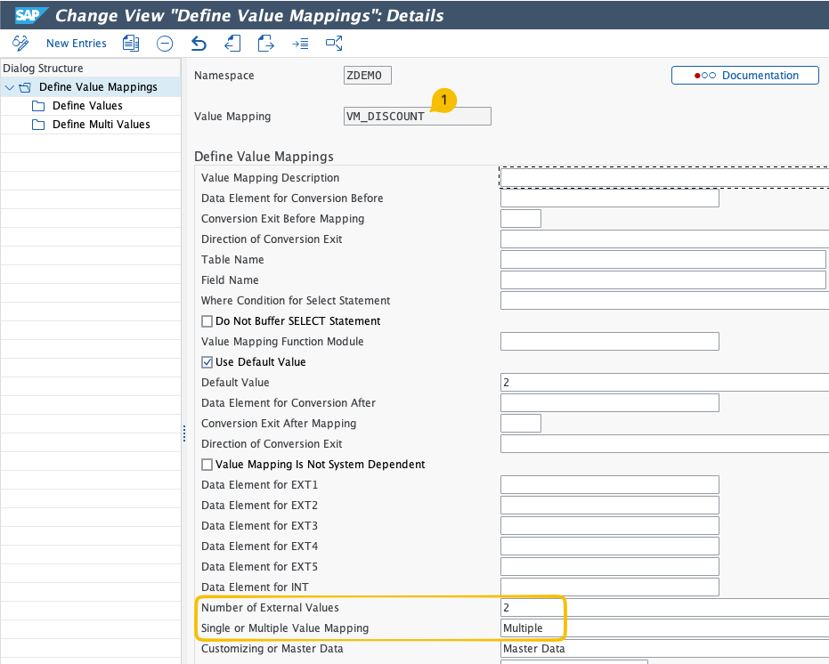Click the open folder icon of Define Value Mappings

[25, 87]
